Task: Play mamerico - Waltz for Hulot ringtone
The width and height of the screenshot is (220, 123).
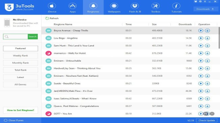Action: tap(201, 53)
